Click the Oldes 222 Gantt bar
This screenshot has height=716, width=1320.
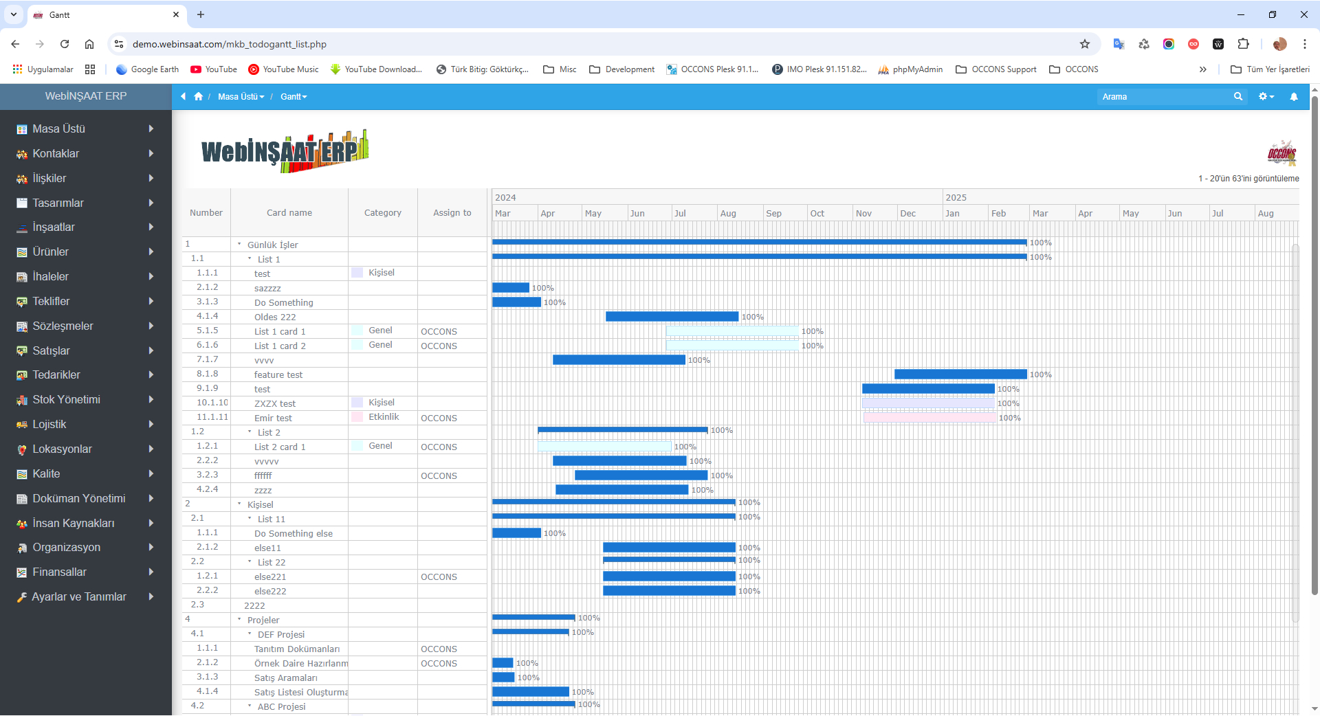point(672,317)
